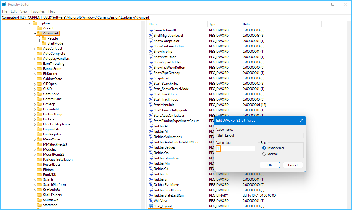Select the Start_Layout value icon
This screenshot has width=352, height=210.
coord(151,206)
